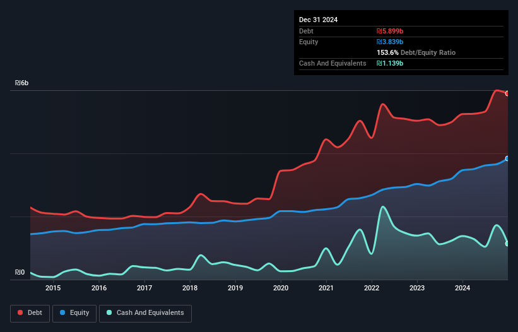Click the blue Equity endpoint marker

pos(507,159)
